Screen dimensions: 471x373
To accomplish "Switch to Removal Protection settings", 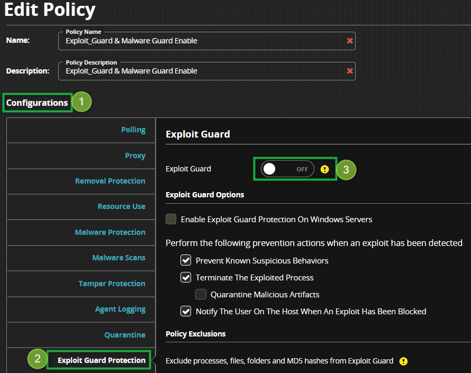I will click(110, 181).
